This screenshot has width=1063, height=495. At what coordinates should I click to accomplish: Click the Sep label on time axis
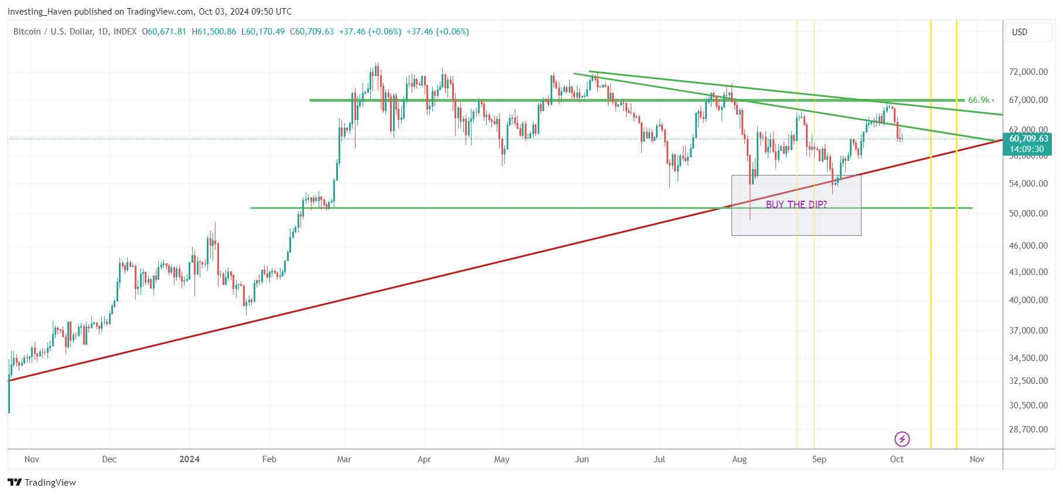pos(819,459)
